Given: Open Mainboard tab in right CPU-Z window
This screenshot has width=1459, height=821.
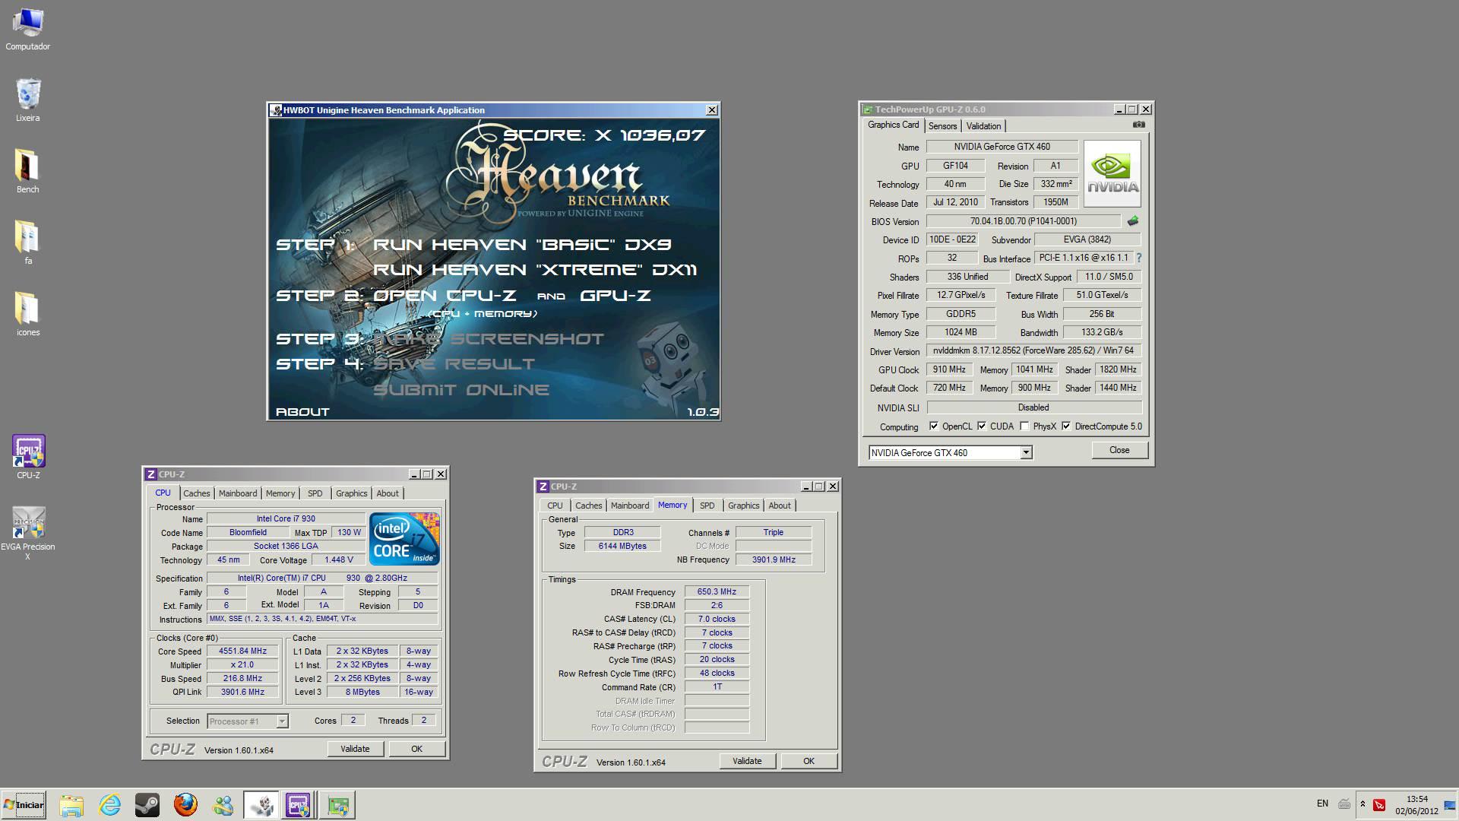Looking at the screenshot, I should [630, 506].
